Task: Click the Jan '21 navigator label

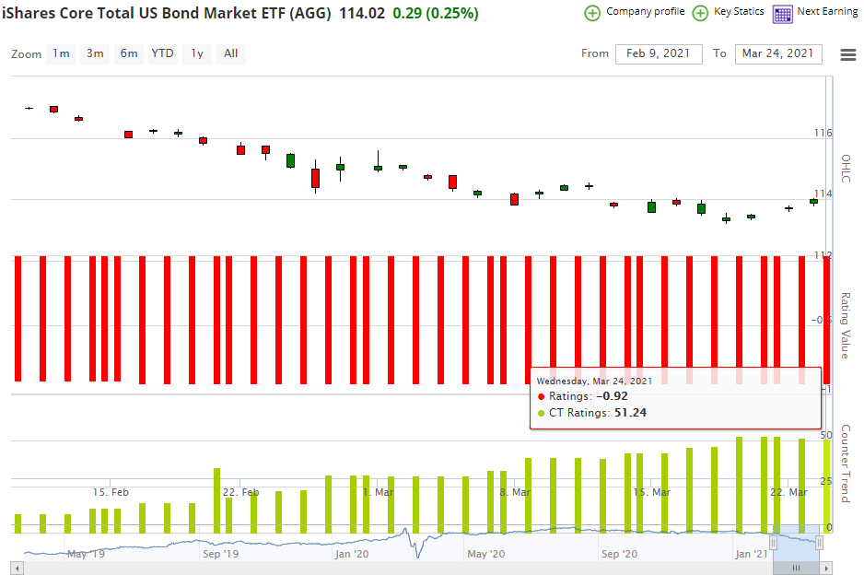Action: (x=752, y=554)
